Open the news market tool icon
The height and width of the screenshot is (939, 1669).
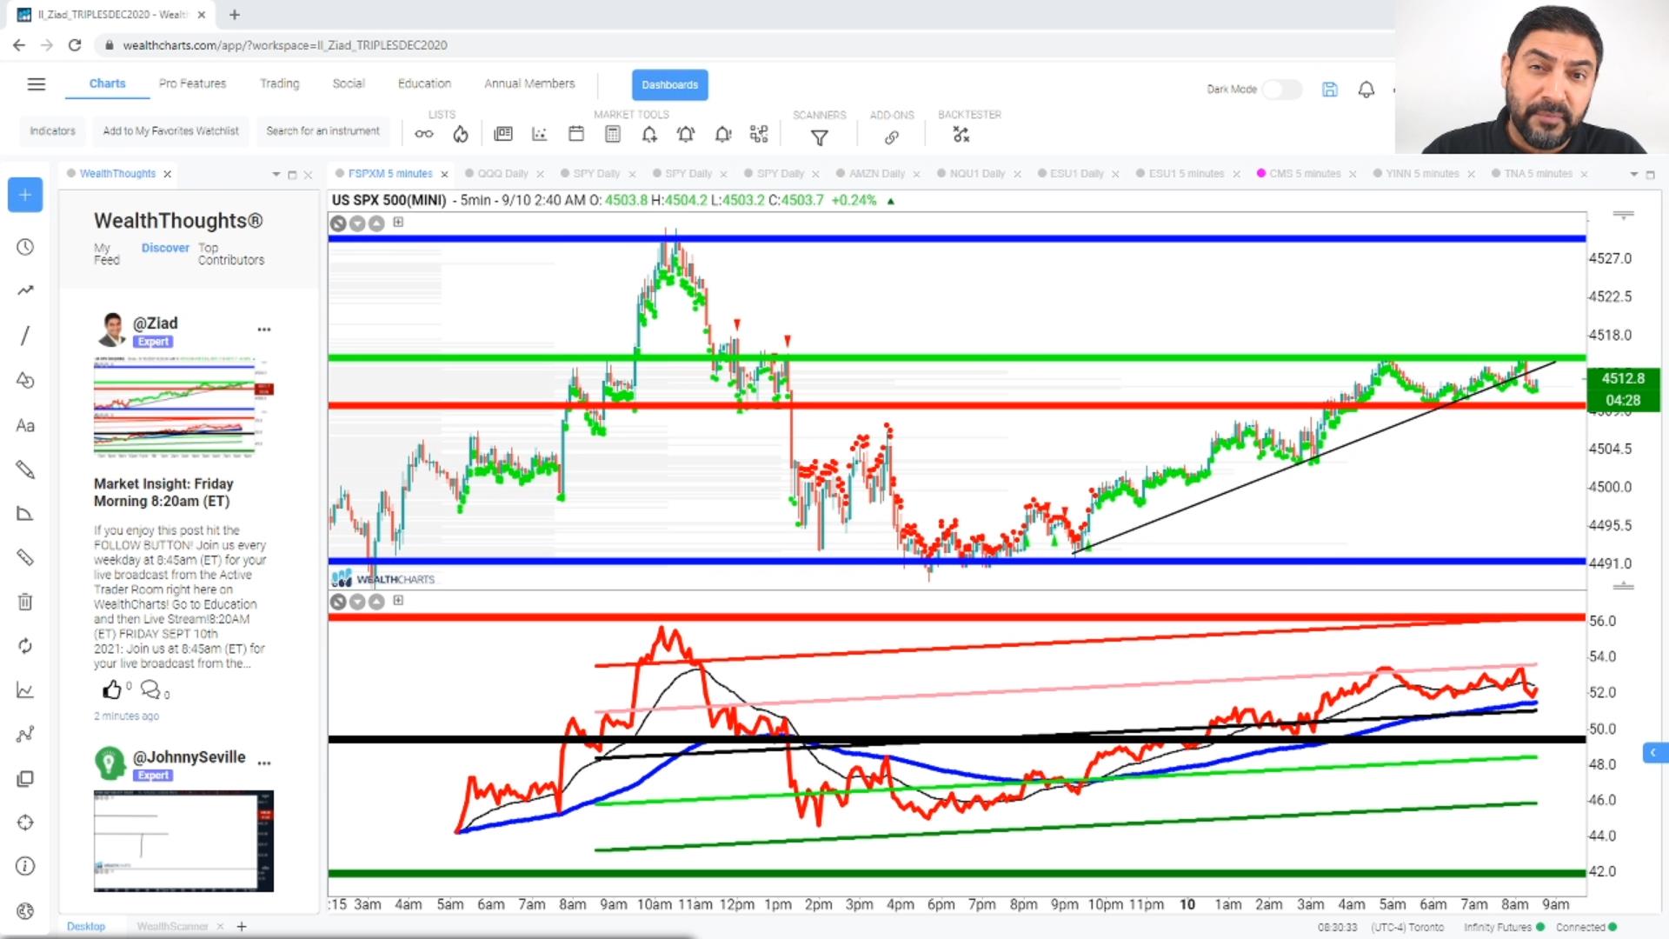[503, 134]
